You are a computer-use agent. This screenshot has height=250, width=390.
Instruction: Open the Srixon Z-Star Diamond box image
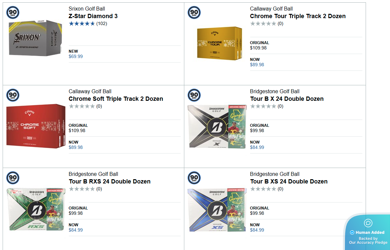coord(35,37)
